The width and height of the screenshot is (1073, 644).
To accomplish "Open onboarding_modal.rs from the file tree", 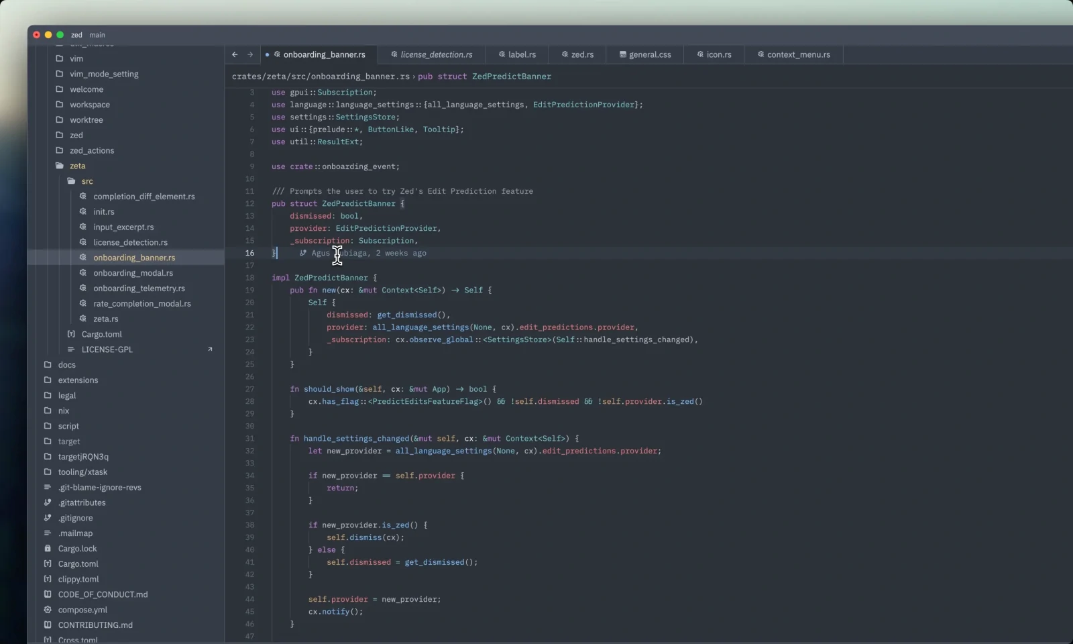I will [132, 273].
